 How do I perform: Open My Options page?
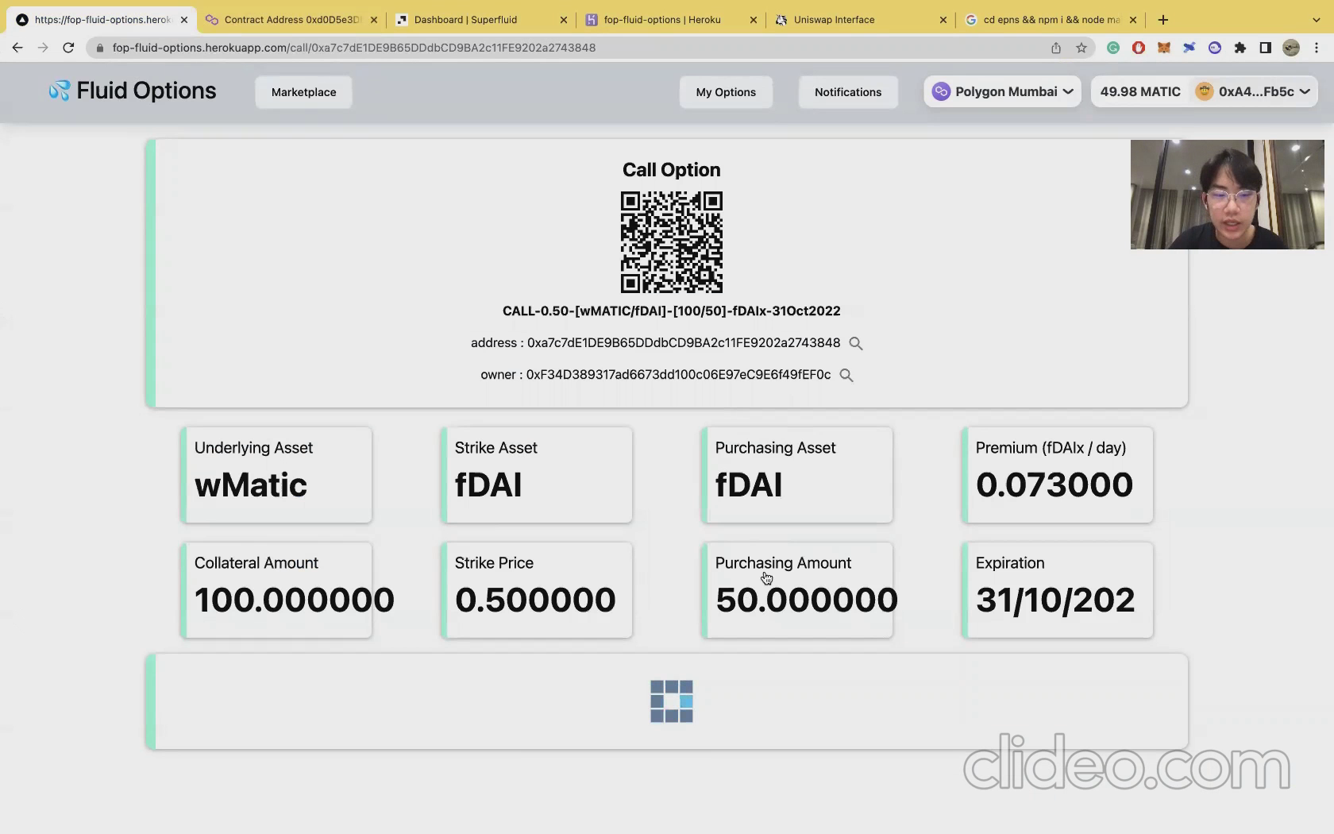pyautogui.click(x=726, y=92)
